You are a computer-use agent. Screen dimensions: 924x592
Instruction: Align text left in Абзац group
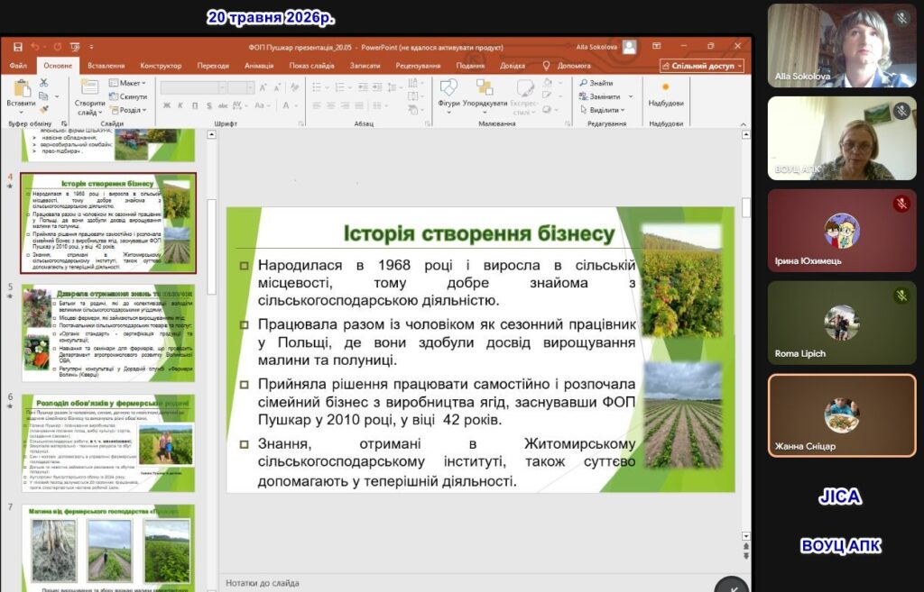[317, 106]
